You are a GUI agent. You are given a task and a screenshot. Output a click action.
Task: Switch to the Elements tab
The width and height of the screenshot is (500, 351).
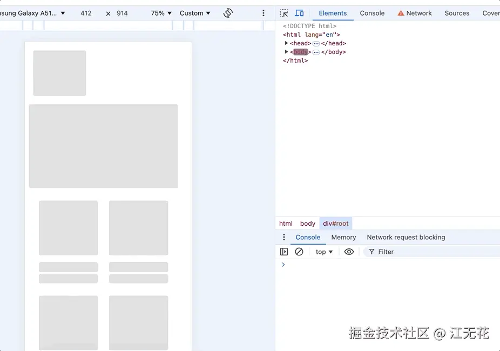point(333,13)
